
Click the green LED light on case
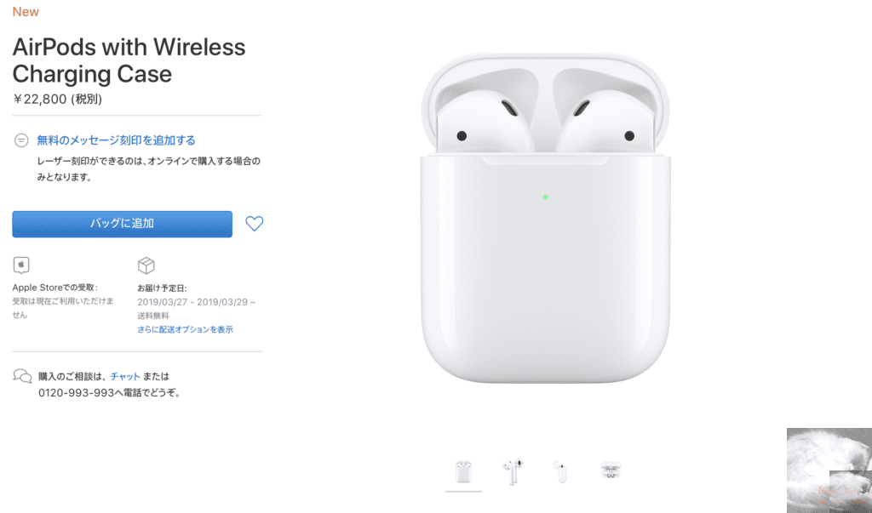(546, 197)
